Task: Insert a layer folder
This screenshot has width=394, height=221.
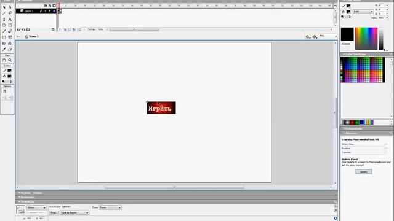Action: coord(28,29)
